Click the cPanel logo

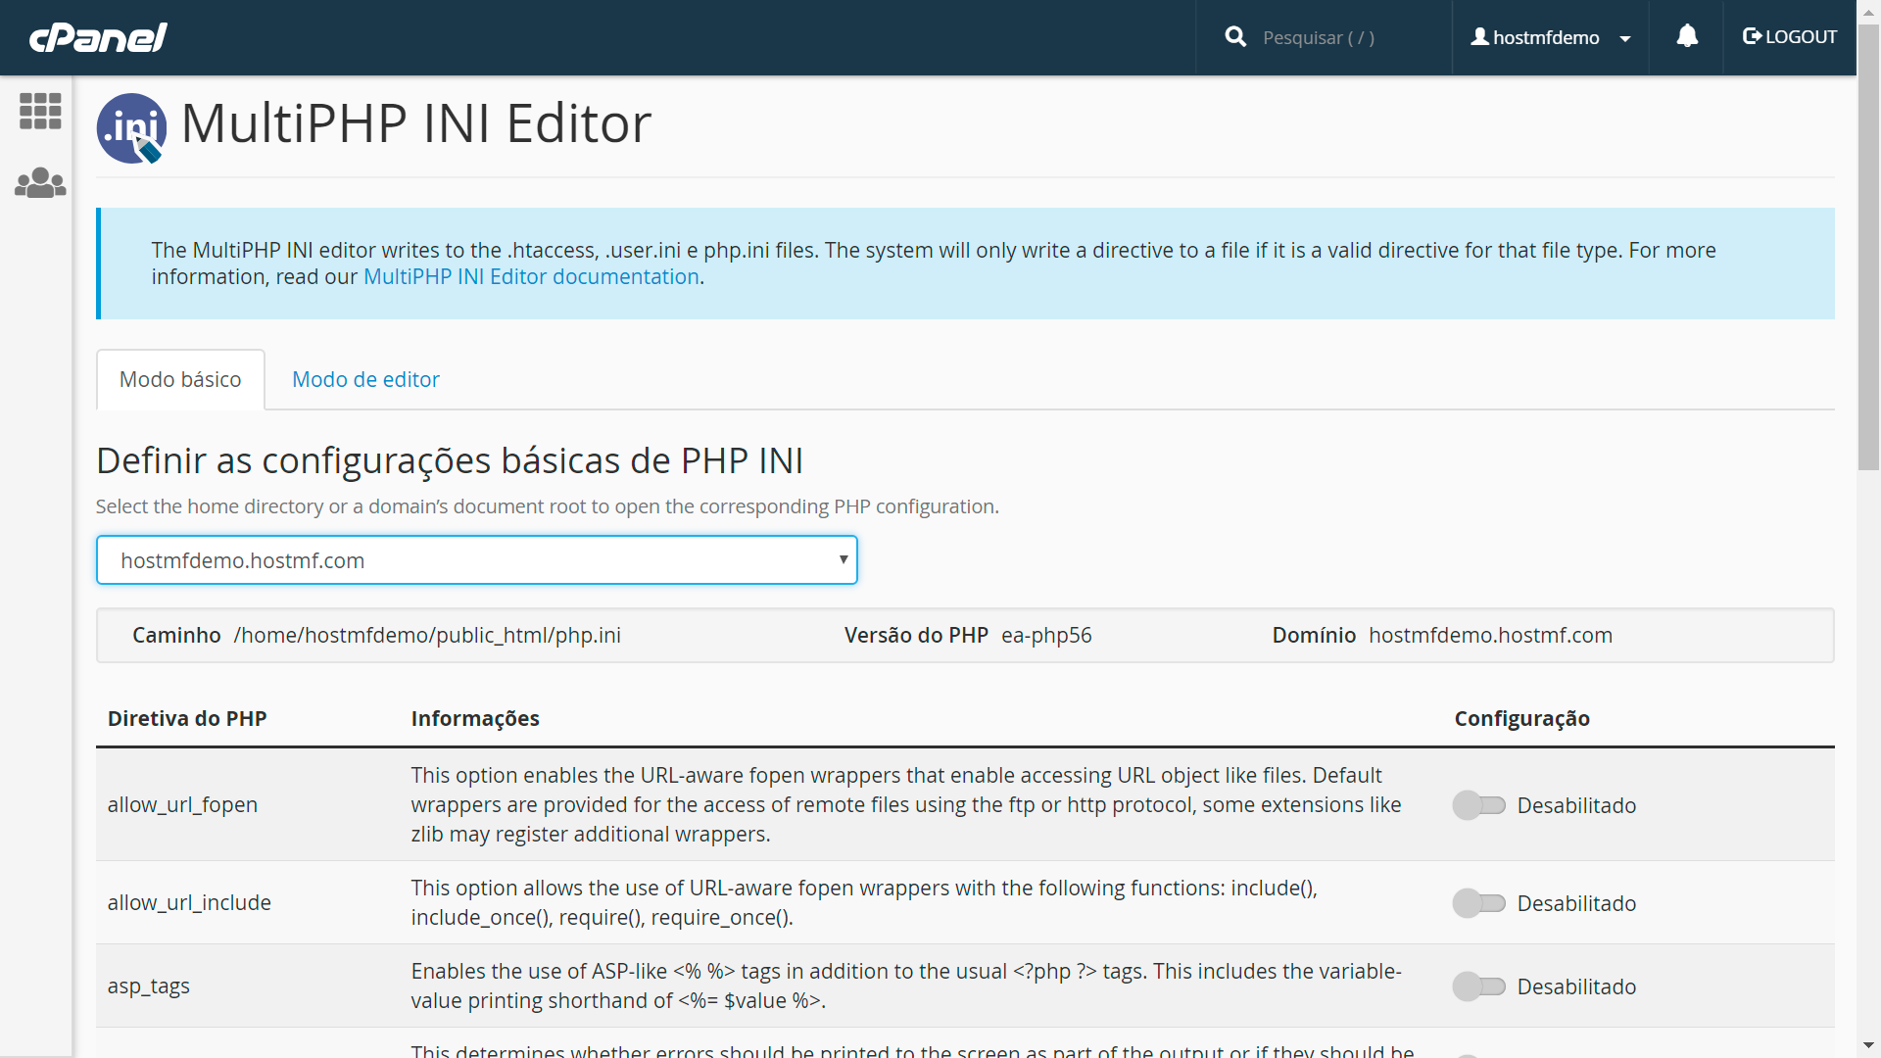click(x=98, y=37)
